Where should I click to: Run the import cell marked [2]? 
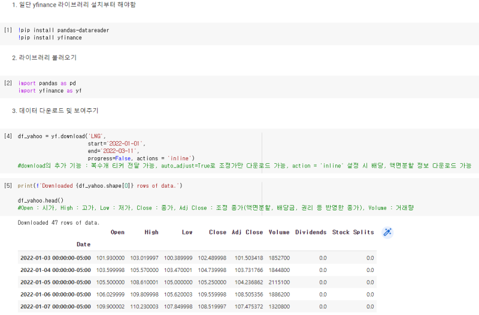8,83
